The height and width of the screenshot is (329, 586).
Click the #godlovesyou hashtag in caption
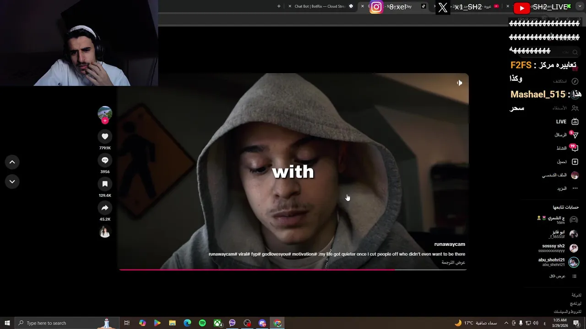(x=277, y=254)
